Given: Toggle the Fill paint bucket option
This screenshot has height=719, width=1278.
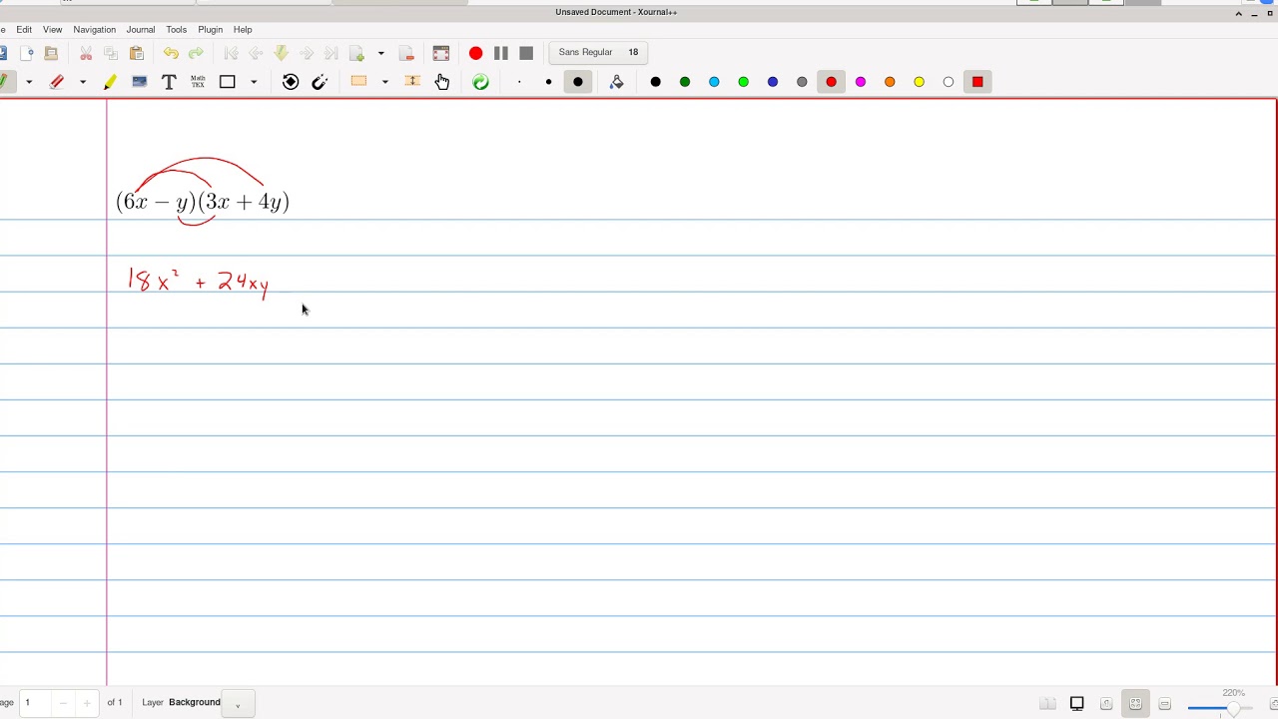Looking at the screenshot, I should (616, 82).
